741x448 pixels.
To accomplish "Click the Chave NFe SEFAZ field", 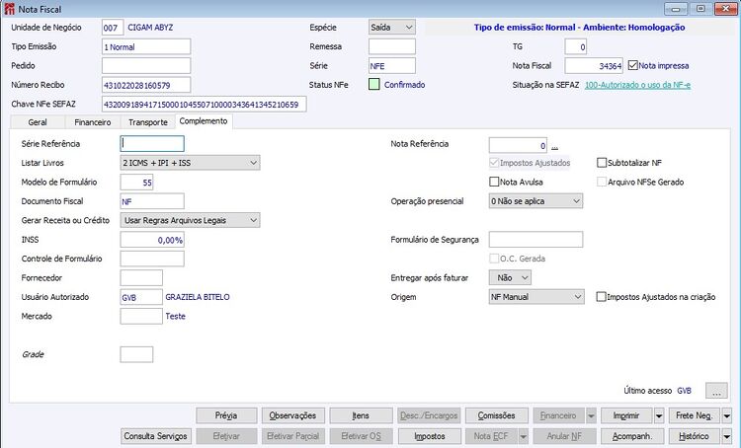I will tap(205, 105).
